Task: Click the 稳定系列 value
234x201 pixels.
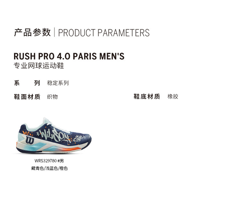Action: coord(58,83)
